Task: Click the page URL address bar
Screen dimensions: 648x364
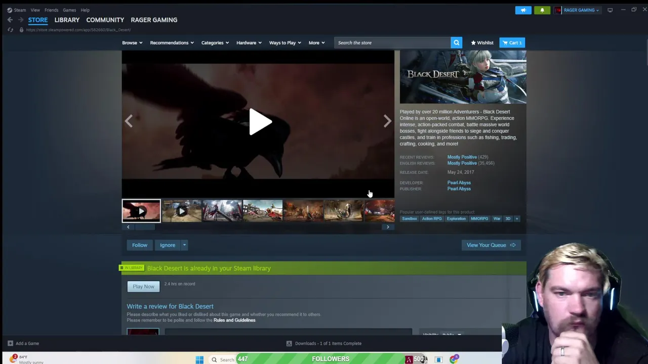Action: click(x=78, y=30)
